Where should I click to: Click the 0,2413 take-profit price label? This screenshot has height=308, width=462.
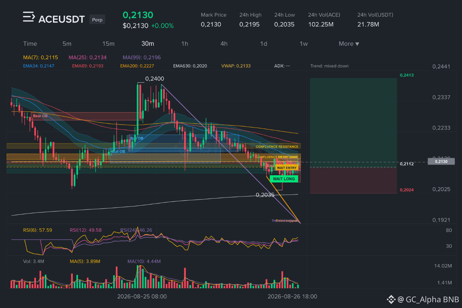407,75
